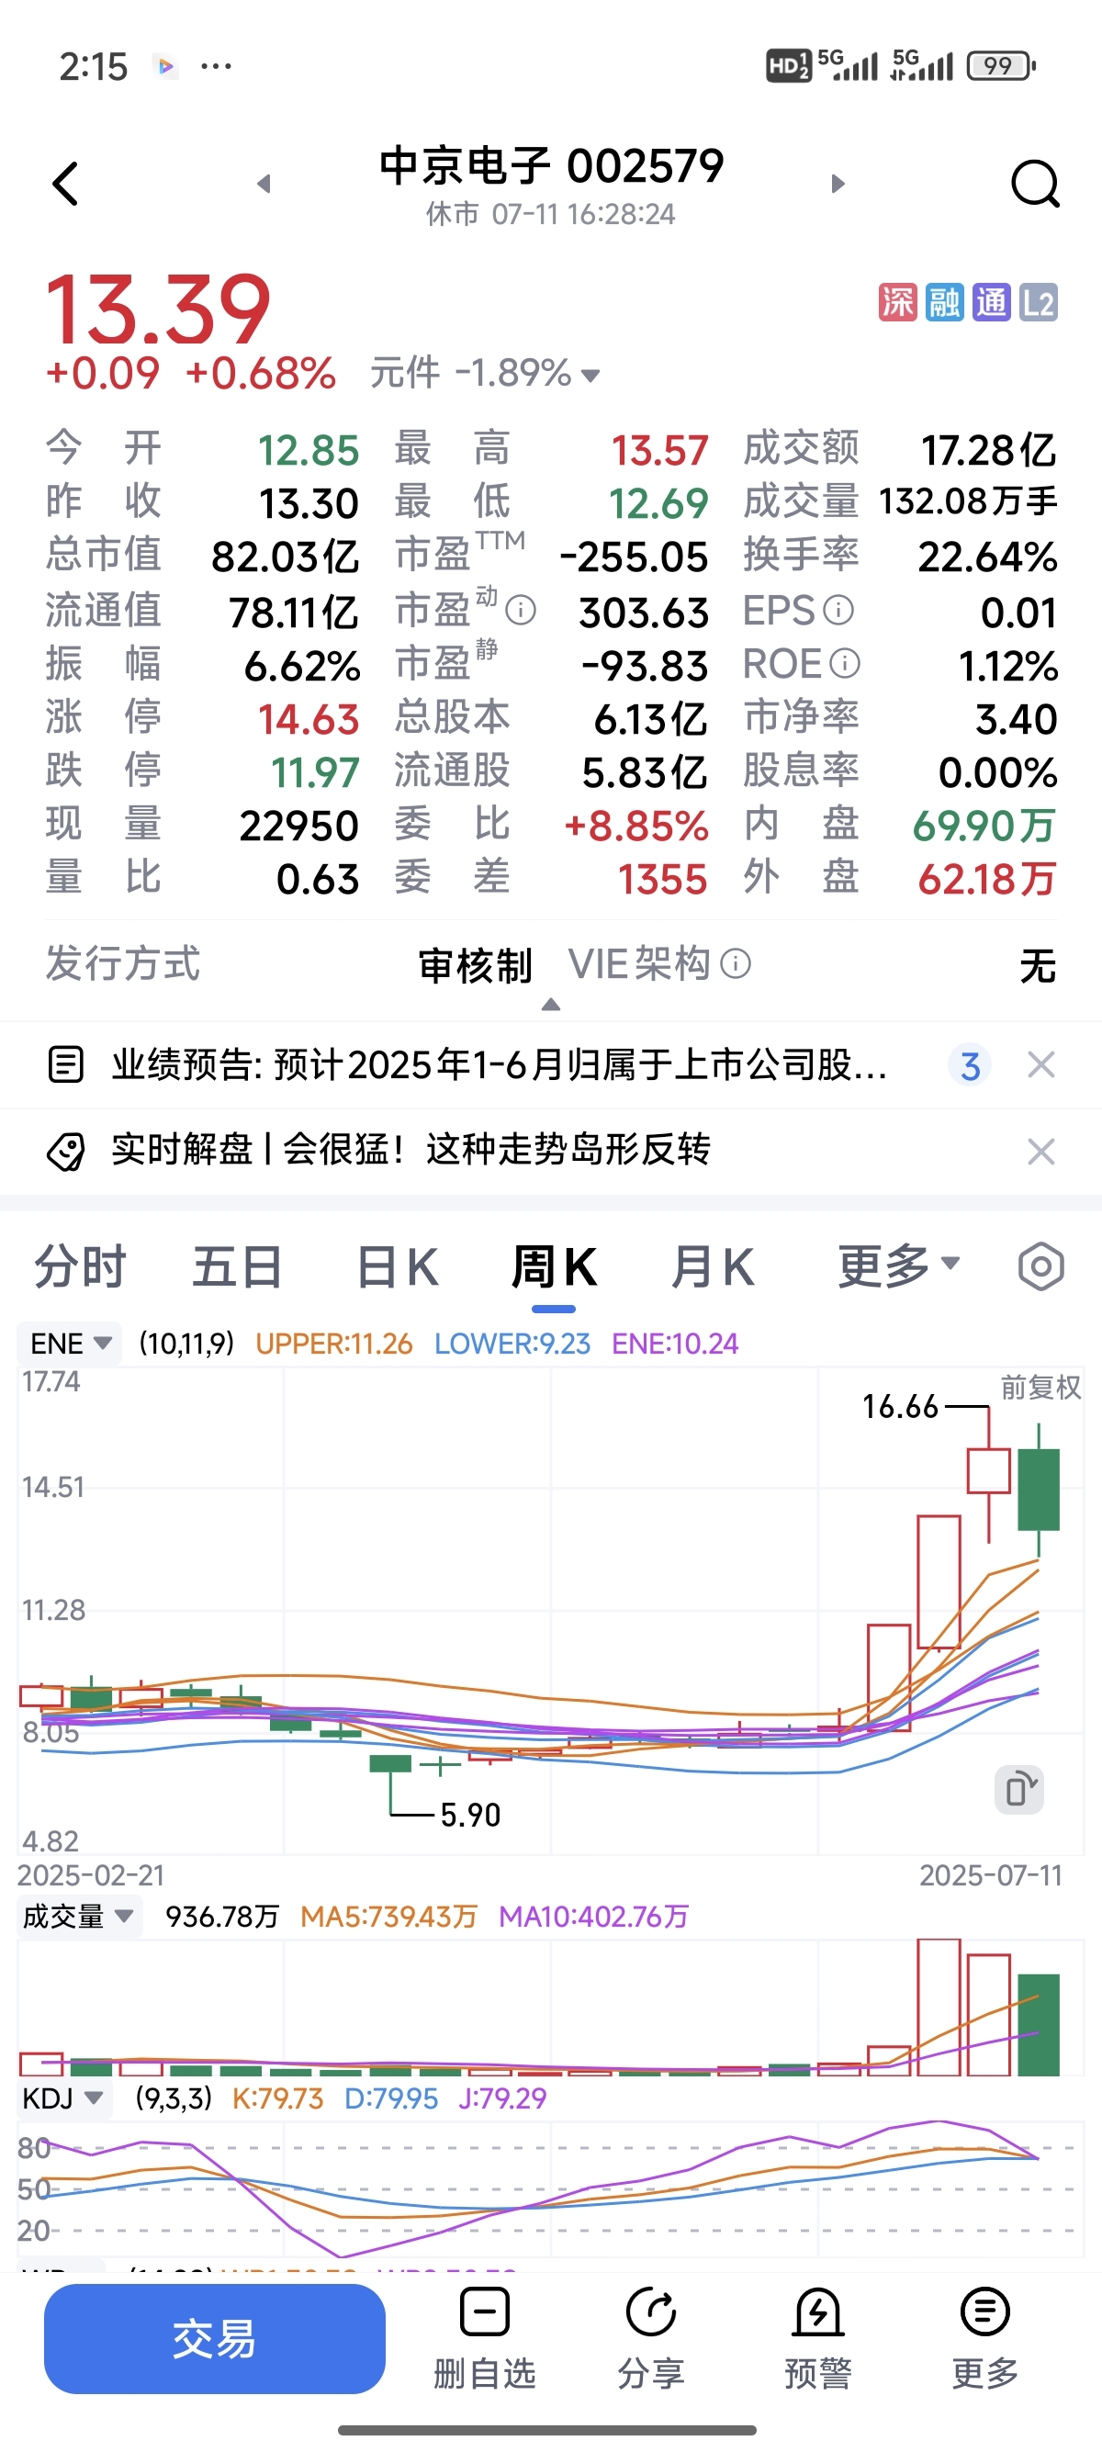
Task: Tap the current price 13.39
Action: pyautogui.click(x=158, y=309)
